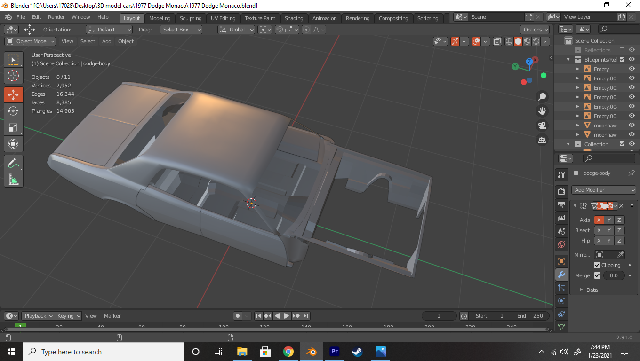Hide the moonhaw object via eye icon

pyautogui.click(x=632, y=126)
